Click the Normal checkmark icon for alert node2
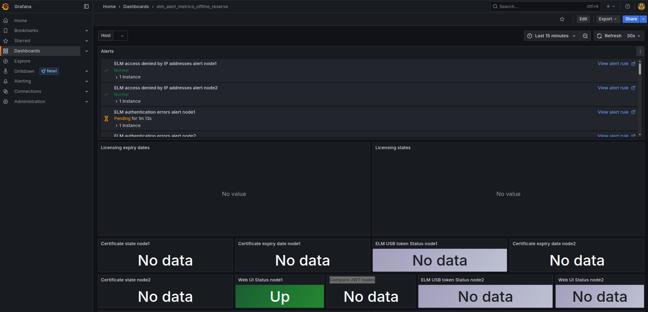 (x=106, y=95)
